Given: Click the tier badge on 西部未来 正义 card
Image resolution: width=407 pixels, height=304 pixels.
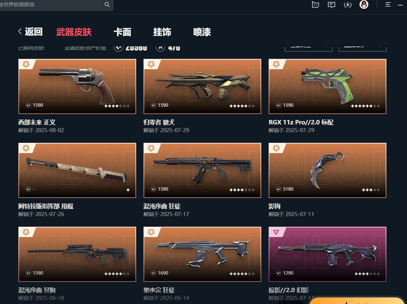Looking at the screenshot, I should [26, 64].
